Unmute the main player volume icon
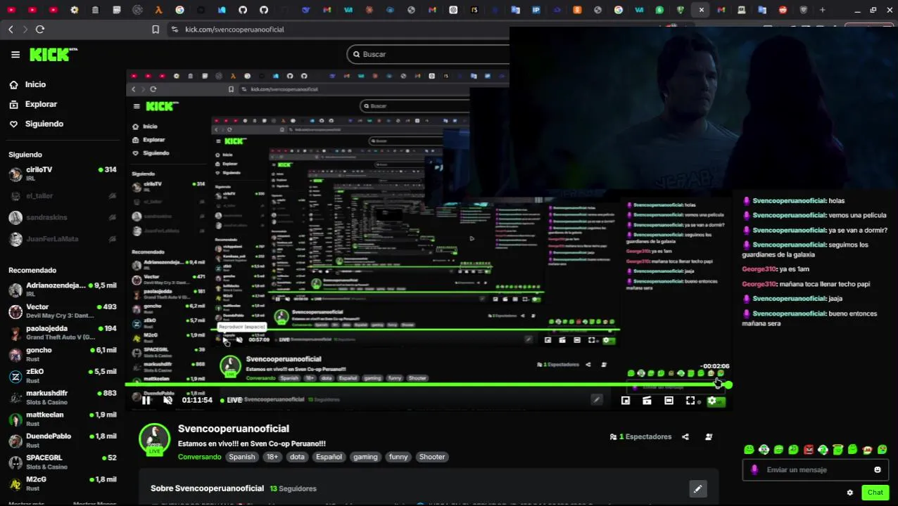Image resolution: width=898 pixels, height=506 pixels. (x=167, y=400)
